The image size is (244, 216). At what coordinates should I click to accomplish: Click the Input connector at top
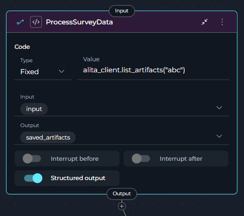tap(122, 11)
